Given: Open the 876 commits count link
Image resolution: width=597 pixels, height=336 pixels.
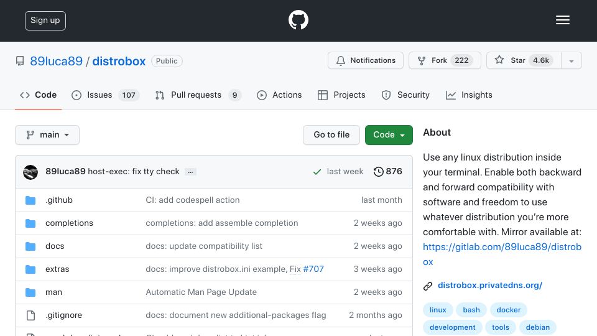Looking at the screenshot, I should pos(387,172).
